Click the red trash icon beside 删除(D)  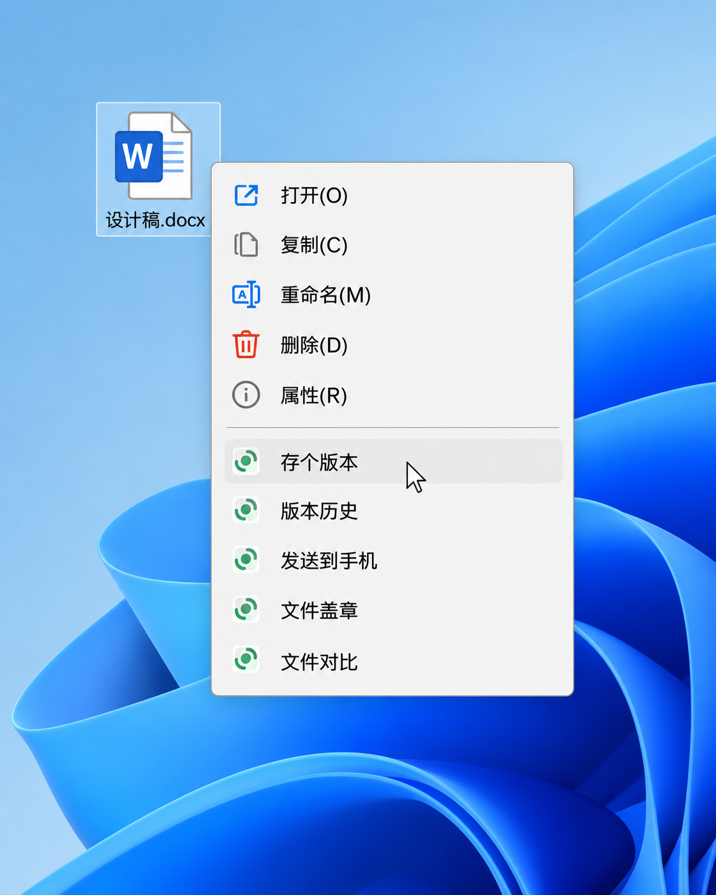(246, 345)
